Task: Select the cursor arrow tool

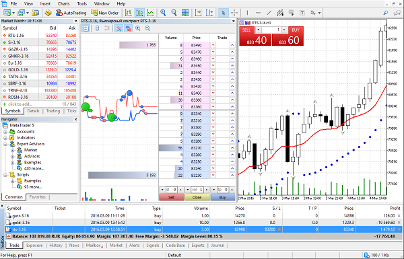Action: [224, 13]
